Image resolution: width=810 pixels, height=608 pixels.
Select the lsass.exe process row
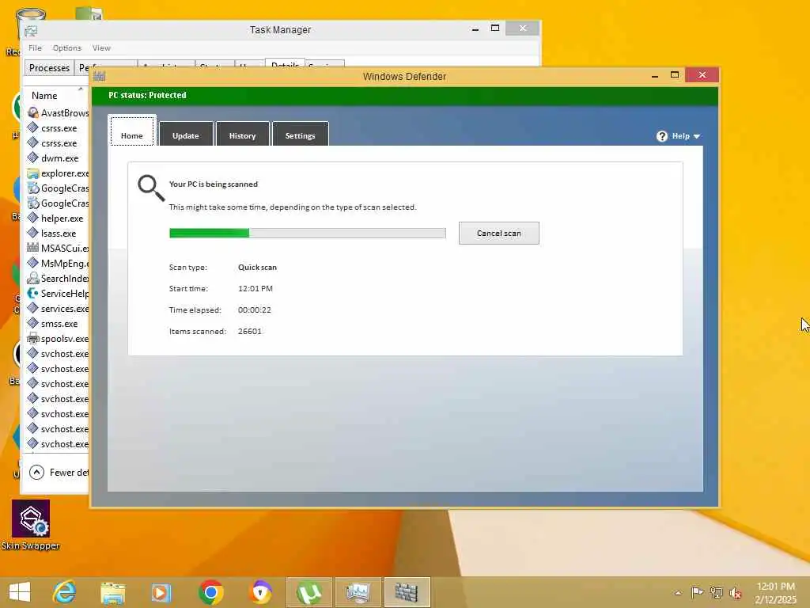coord(57,234)
